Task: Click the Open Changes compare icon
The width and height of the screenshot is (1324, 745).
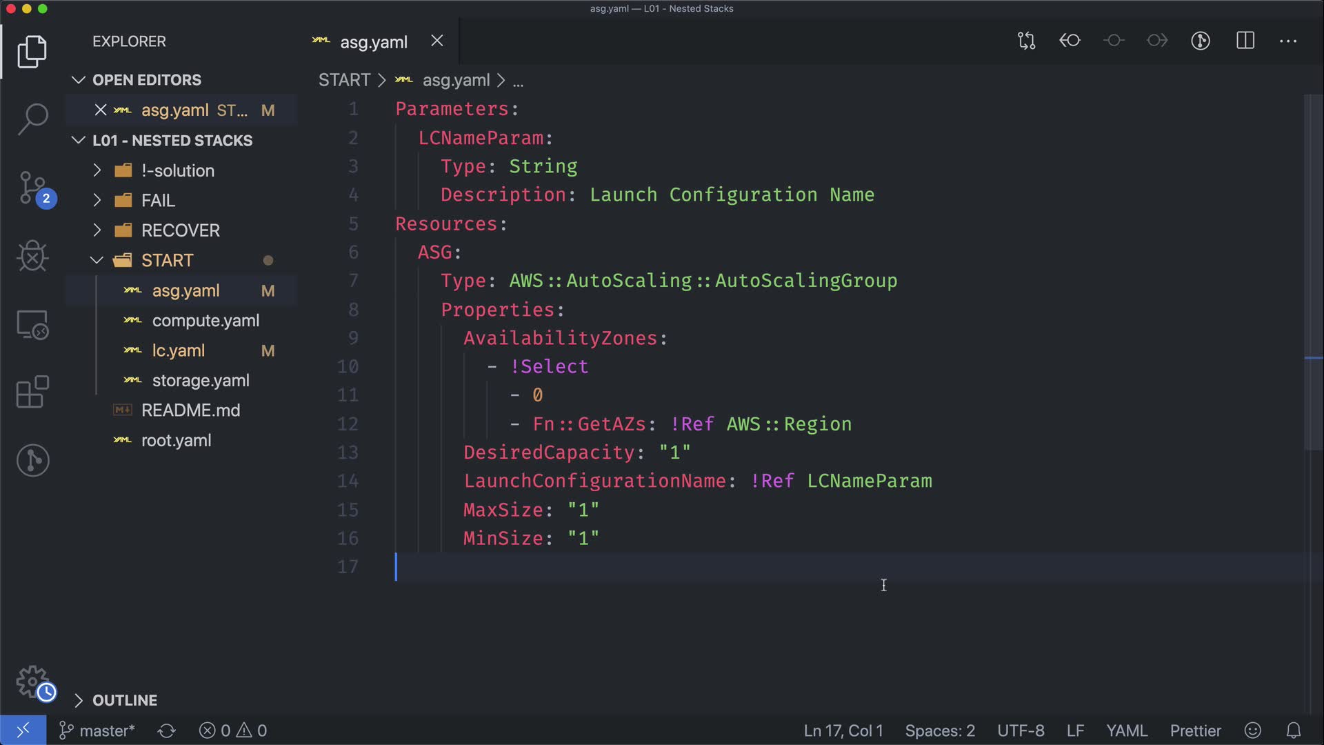Action: tap(1026, 41)
